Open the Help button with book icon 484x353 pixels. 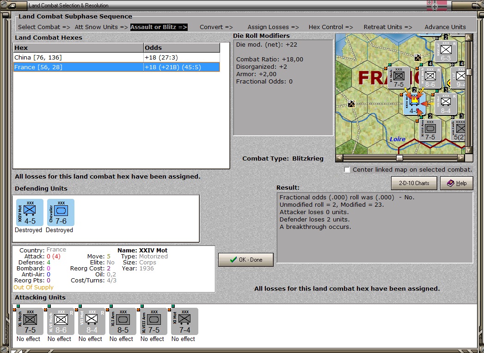[x=456, y=183]
